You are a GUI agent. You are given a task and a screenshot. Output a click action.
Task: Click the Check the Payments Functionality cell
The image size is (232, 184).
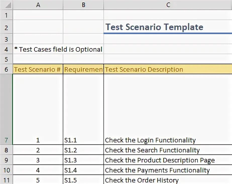pos(157,170)
